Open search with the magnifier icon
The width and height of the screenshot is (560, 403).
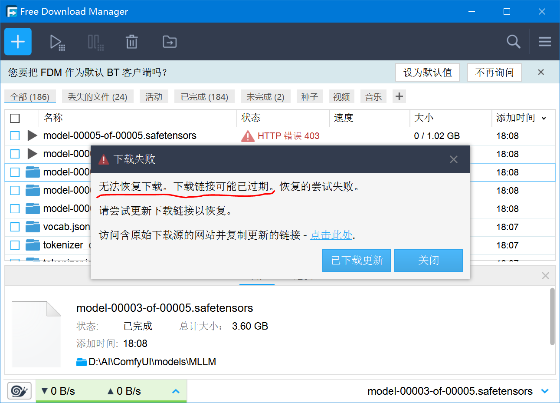(513, 41)
